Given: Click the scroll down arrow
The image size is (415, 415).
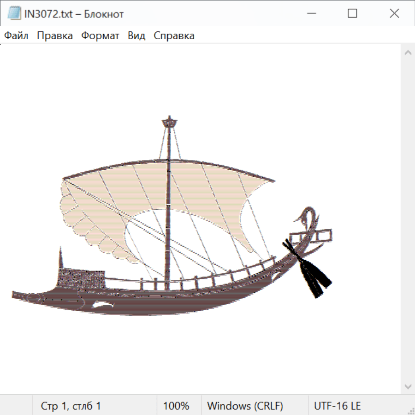Looking at the screenshot, I should (x=408, y=386).
